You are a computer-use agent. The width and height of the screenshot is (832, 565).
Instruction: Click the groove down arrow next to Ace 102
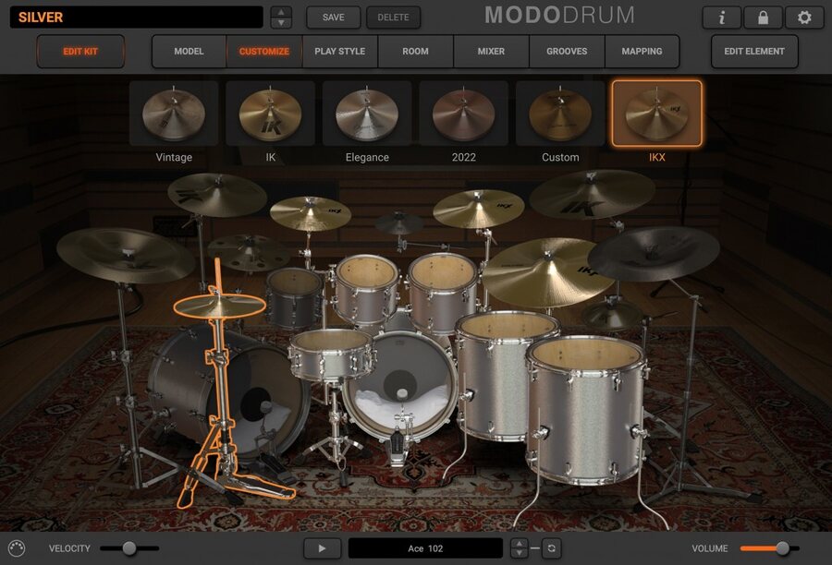pos(520,552)
